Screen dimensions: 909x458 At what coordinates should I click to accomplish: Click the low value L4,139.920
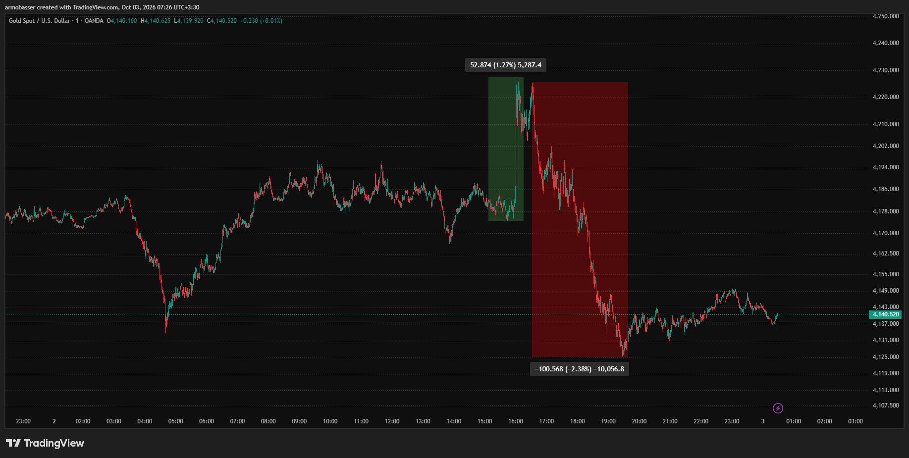point(189,21)
